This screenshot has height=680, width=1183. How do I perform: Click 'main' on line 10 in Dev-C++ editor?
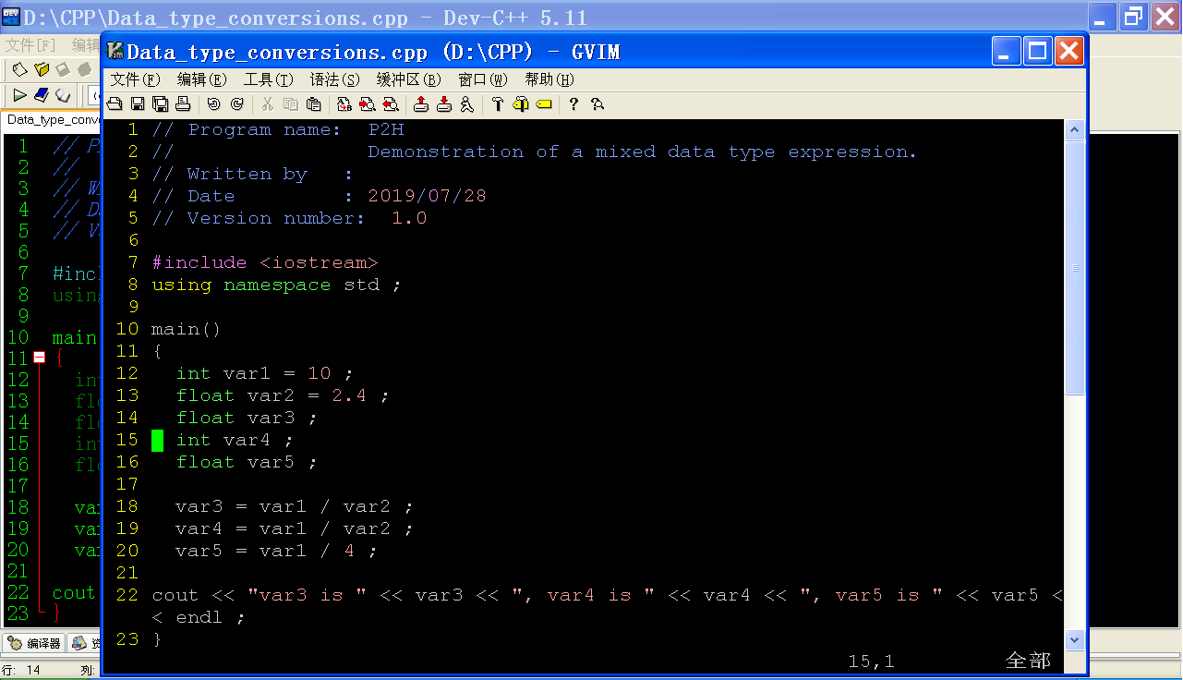coord(75,337)
